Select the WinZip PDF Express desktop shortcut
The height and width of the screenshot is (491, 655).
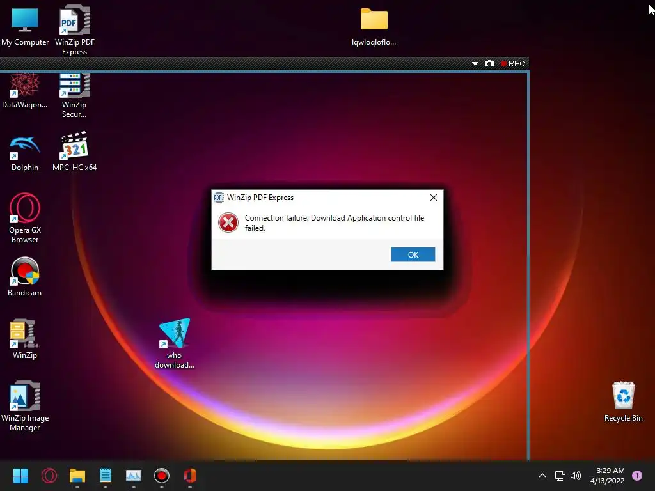[75, 30]
